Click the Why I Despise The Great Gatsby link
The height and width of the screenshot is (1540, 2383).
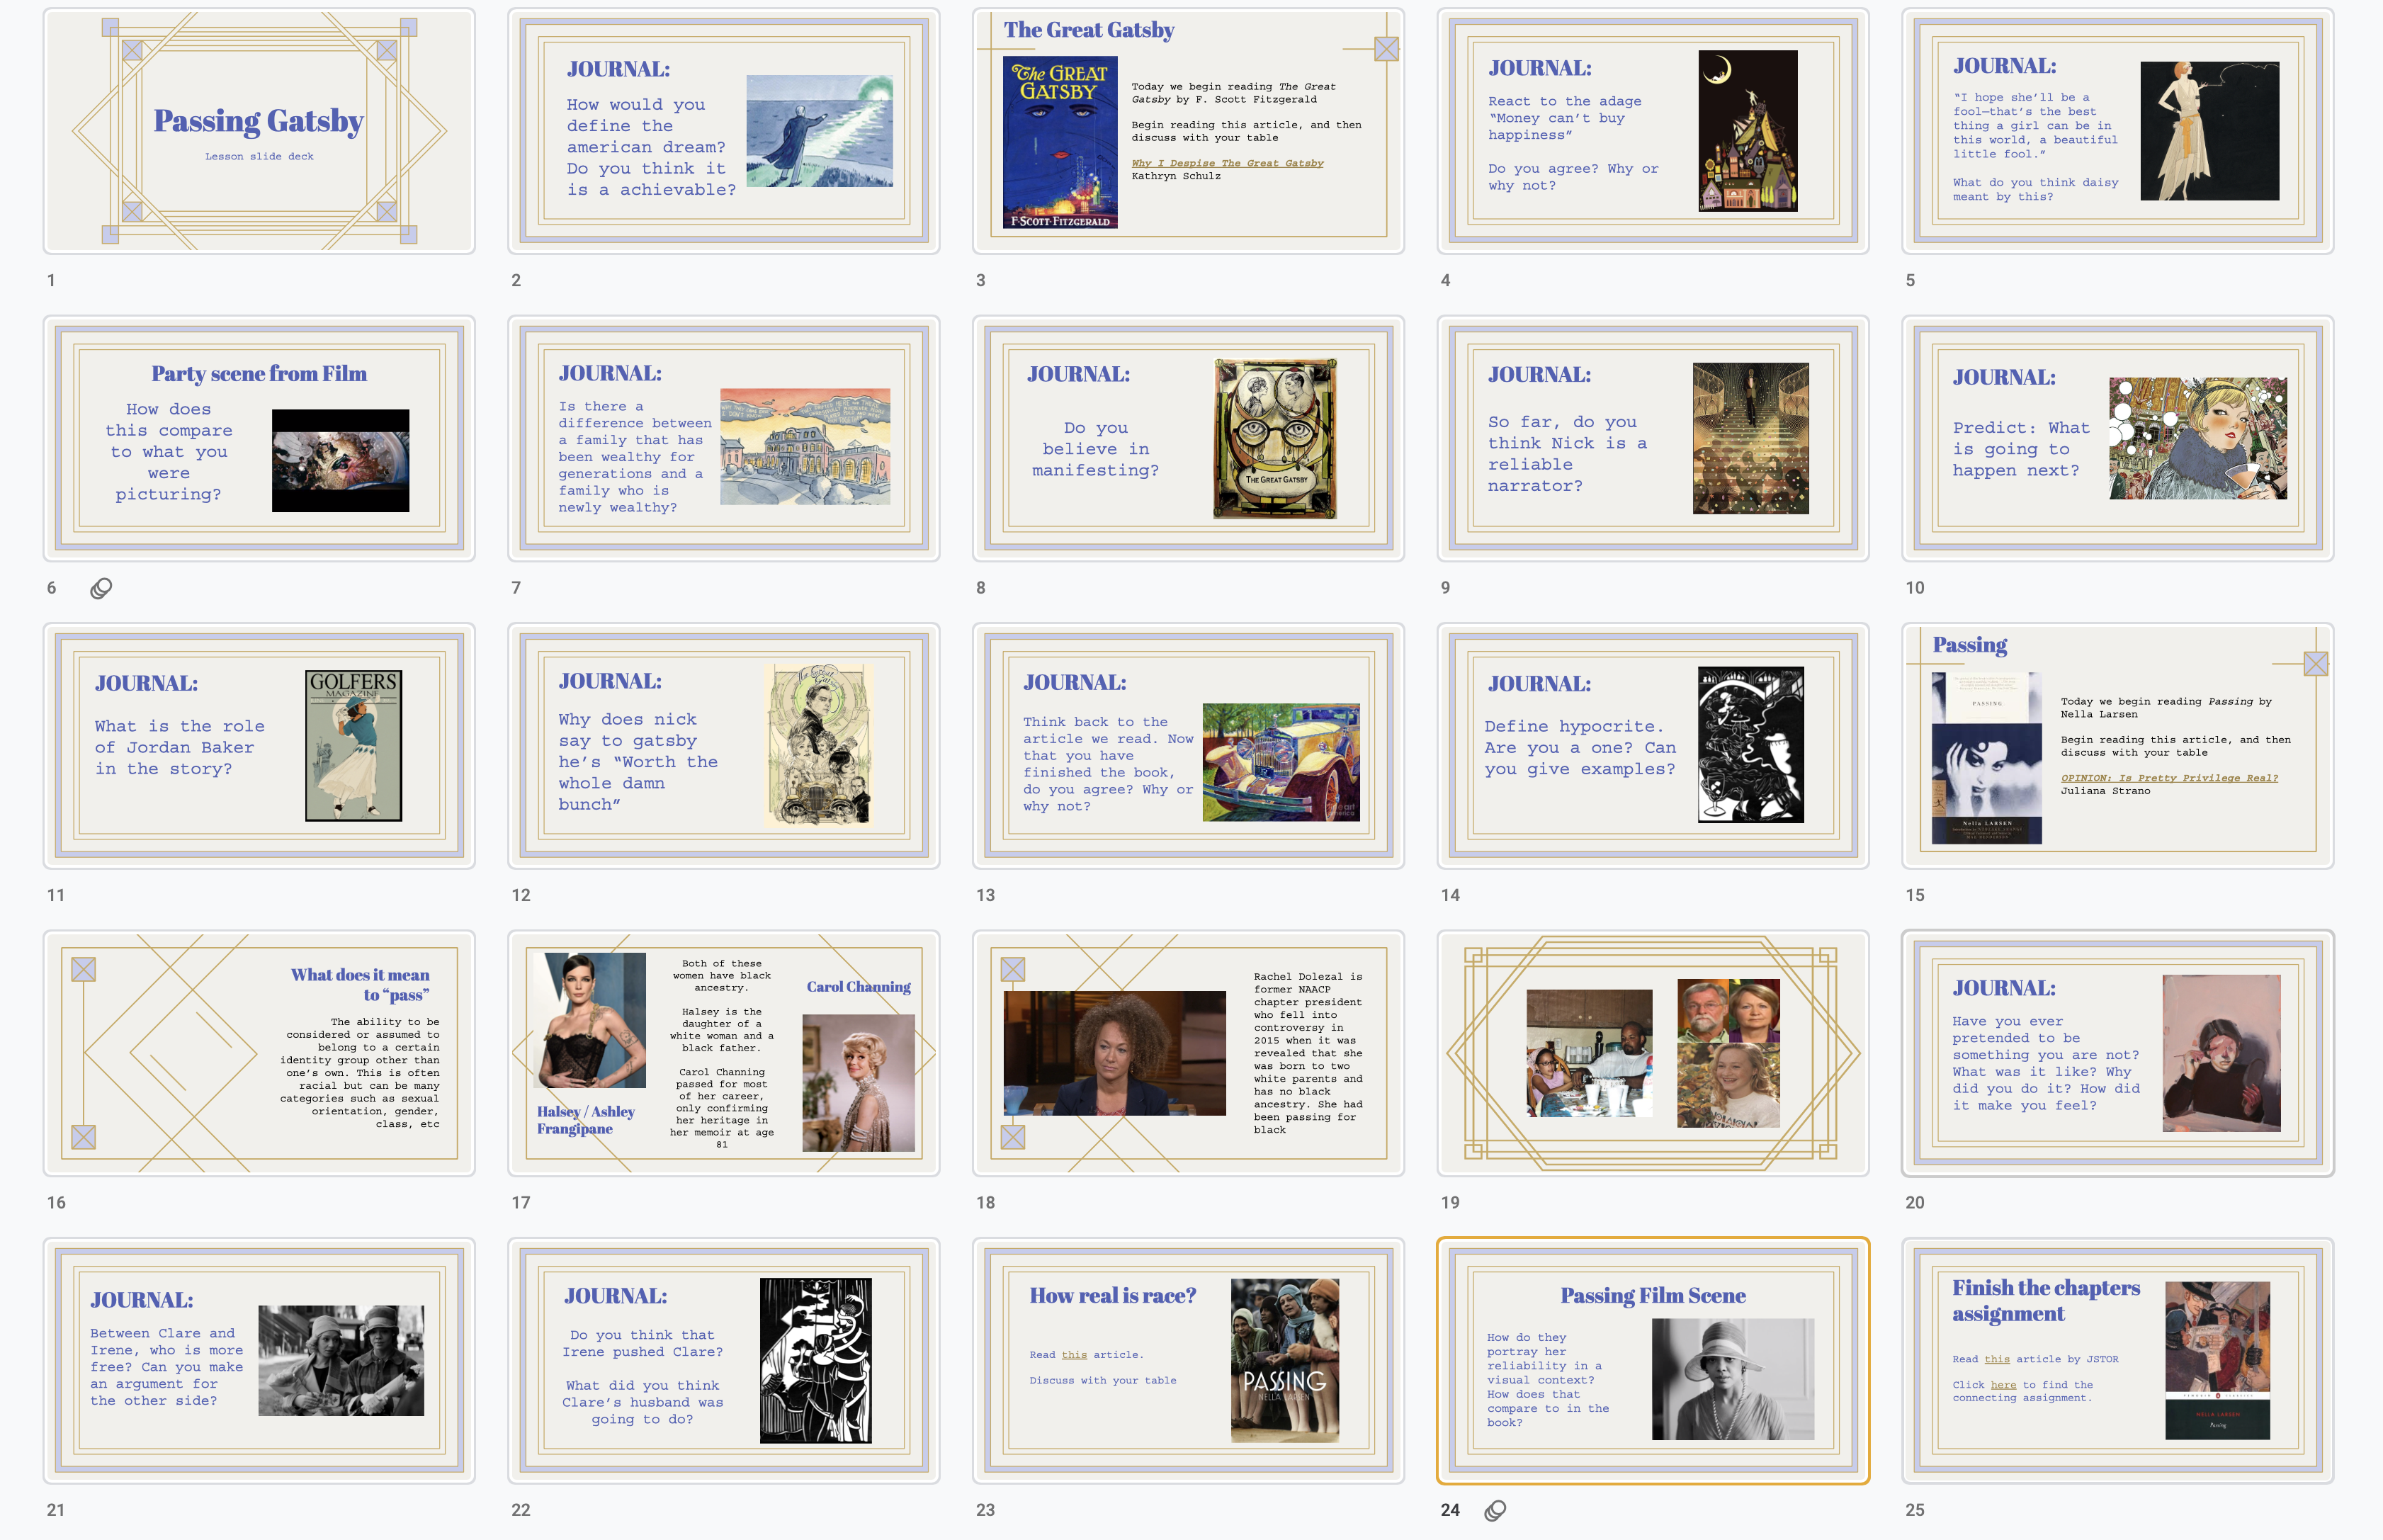pos(1227,163)
